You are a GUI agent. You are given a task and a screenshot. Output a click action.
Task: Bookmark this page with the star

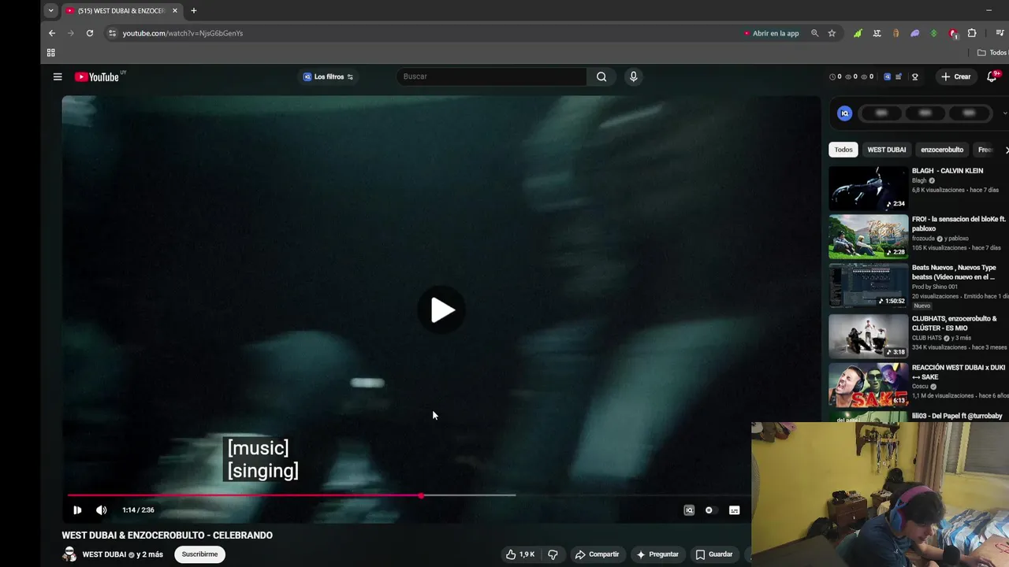tap(832, 33)
